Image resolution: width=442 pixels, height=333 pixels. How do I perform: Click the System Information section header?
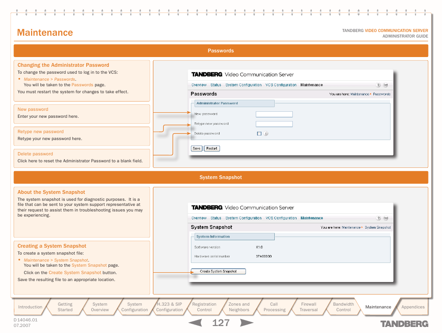point(234,237)
